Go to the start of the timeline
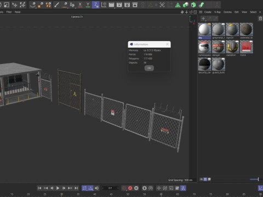Image resolution: width=263 pixels, height=197 pixels. pyautogui.click(x=39, y=188)
